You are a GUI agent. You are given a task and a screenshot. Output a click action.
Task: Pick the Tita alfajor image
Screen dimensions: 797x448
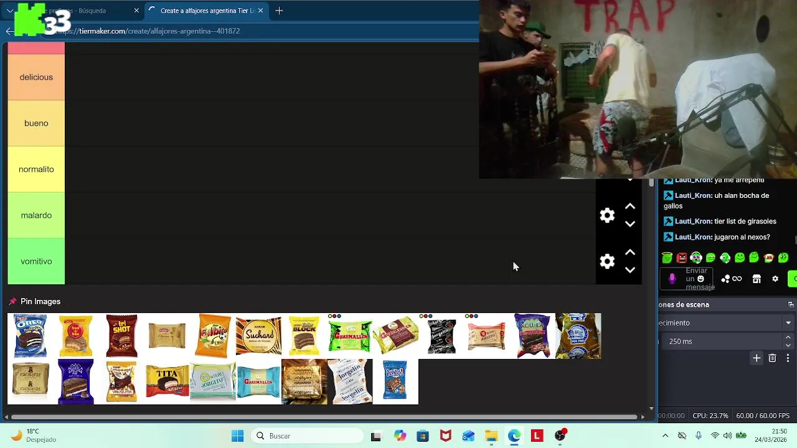[x=167, y=381]
